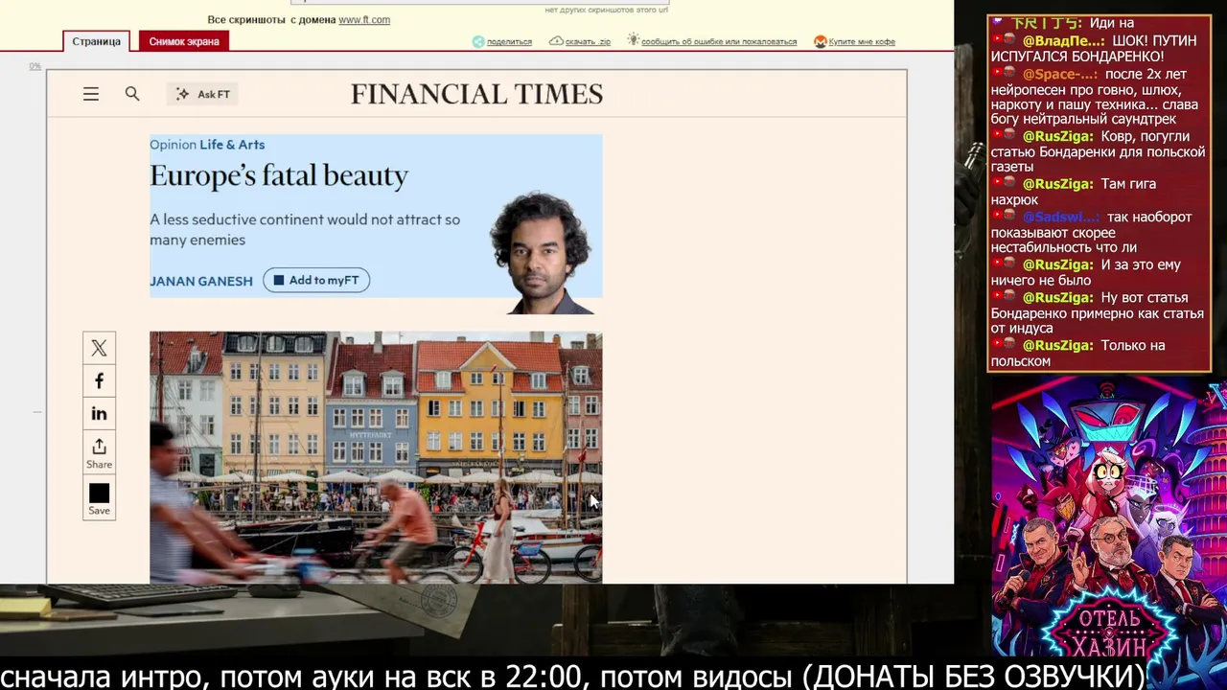Viewport: 1227px width, 690px height.
Task: Click the cloud download icon
Action: (556, 41)
